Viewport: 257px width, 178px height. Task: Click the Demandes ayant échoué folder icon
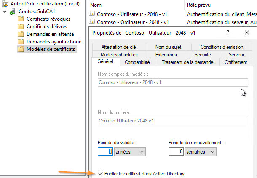(21, 42)
